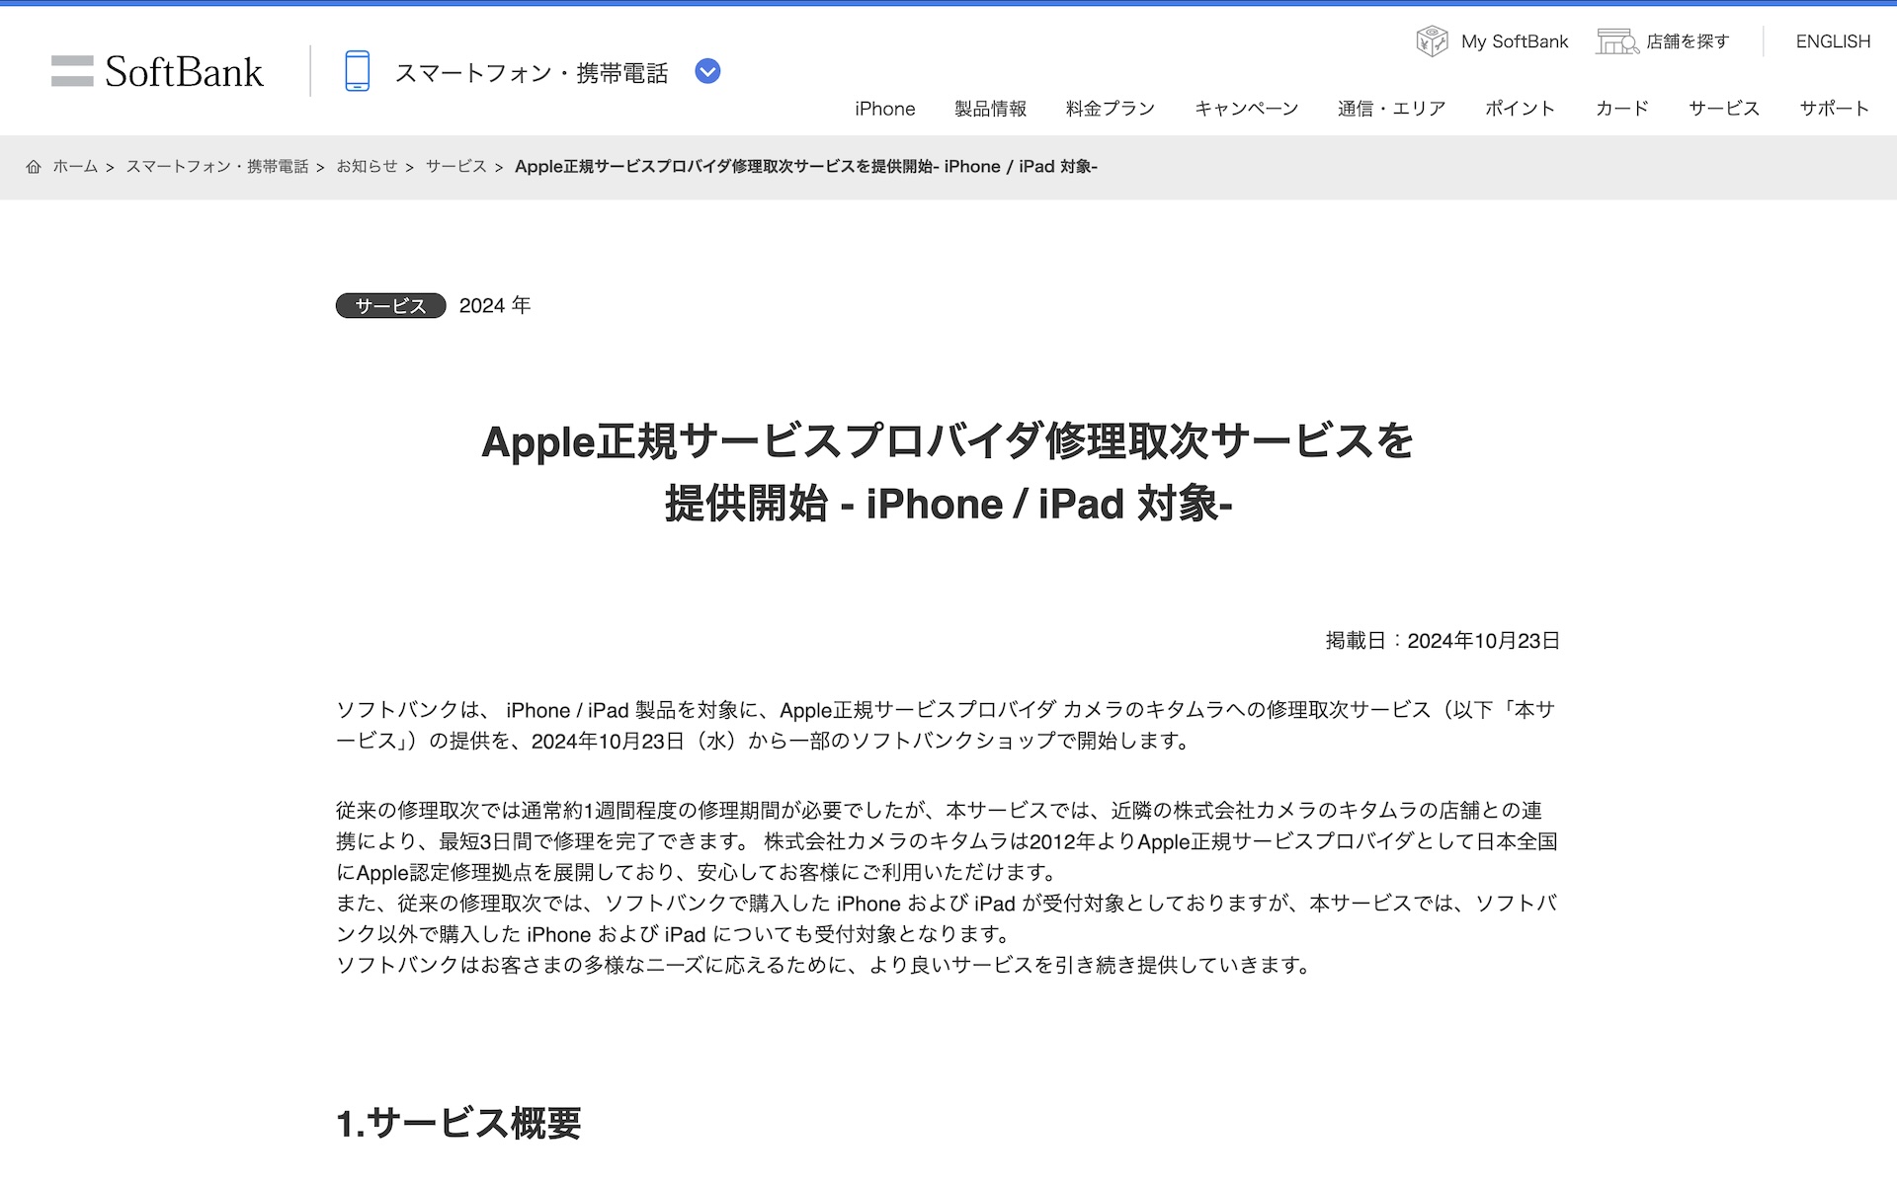Select the キャンペーン navigation item
The image size is (1897, 1185).
coord(1247,109)
